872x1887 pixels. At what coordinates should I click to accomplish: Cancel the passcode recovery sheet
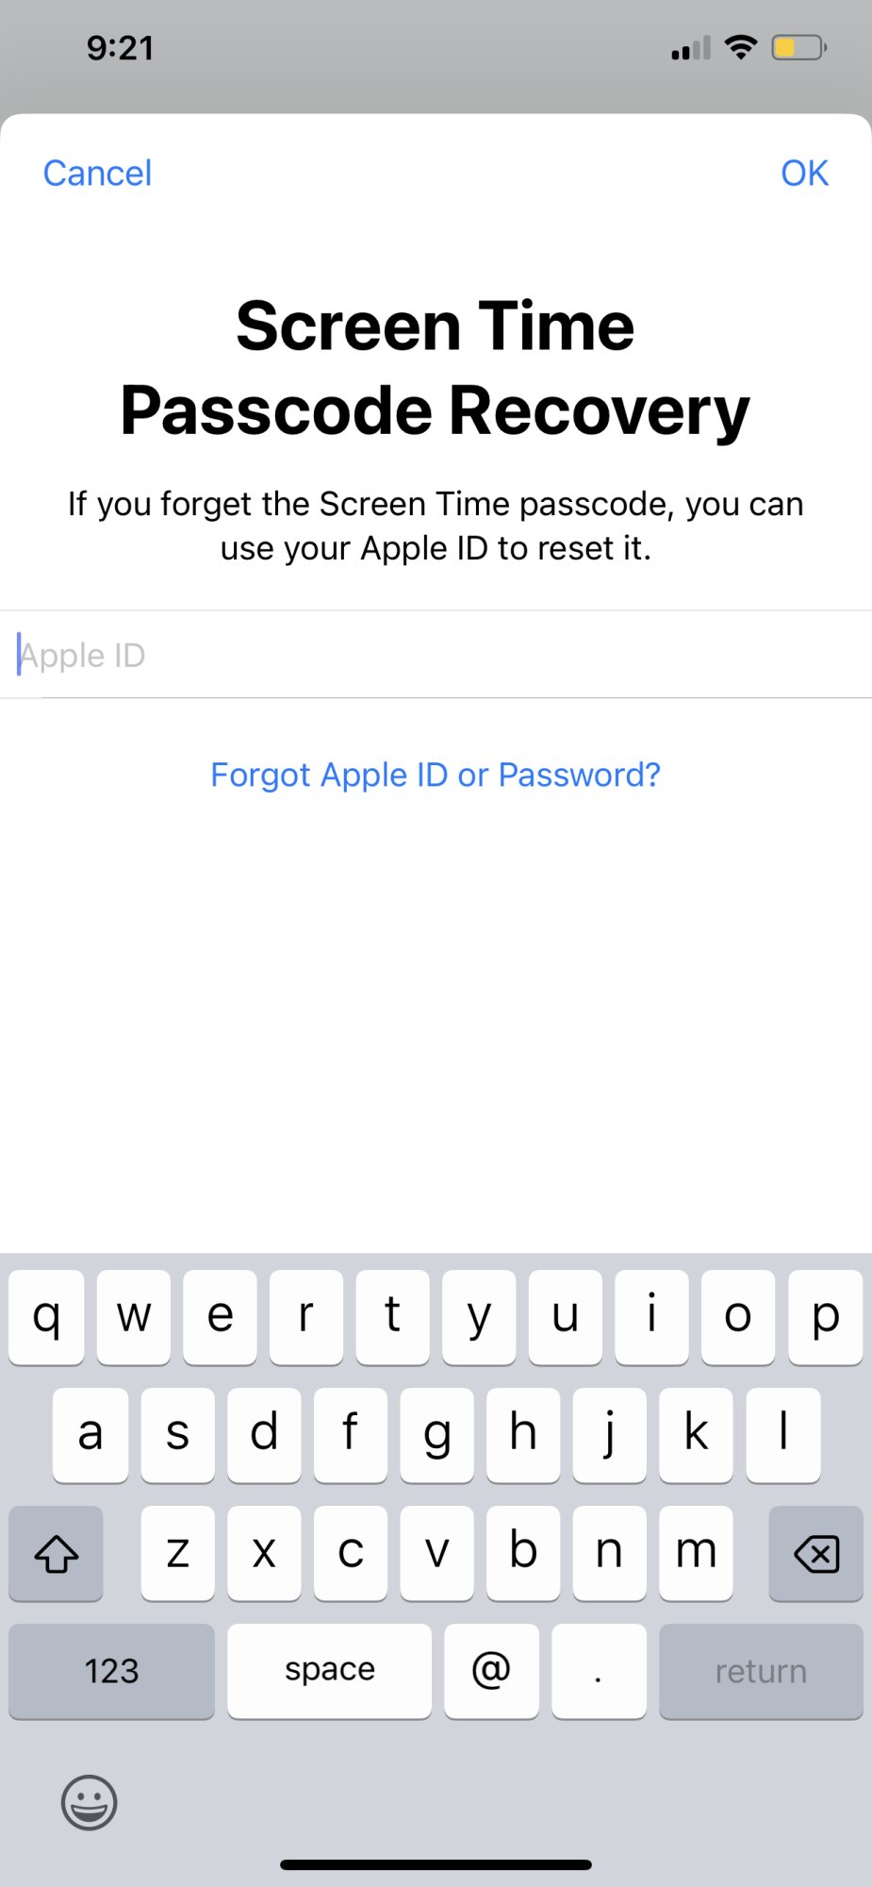97,174
